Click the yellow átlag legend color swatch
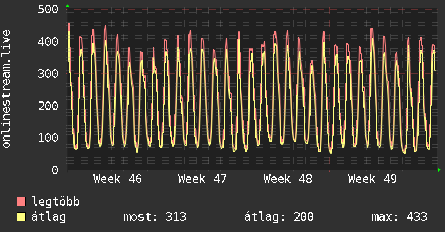This screenshot has height=232, width=445. [22, 217]
